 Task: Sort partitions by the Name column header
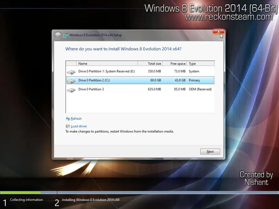pyautogui.click(x=107, y=63)
